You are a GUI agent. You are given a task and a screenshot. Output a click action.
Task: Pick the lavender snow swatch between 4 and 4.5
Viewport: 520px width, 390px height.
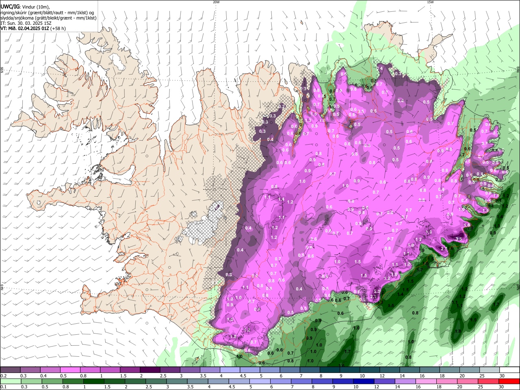pyautogui.click(x=230, y=370)
